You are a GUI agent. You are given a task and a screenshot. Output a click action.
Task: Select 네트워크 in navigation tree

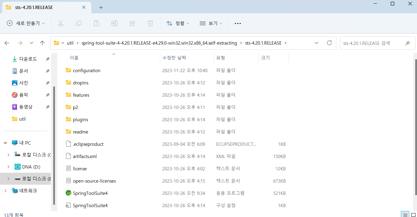pos(28,190)
